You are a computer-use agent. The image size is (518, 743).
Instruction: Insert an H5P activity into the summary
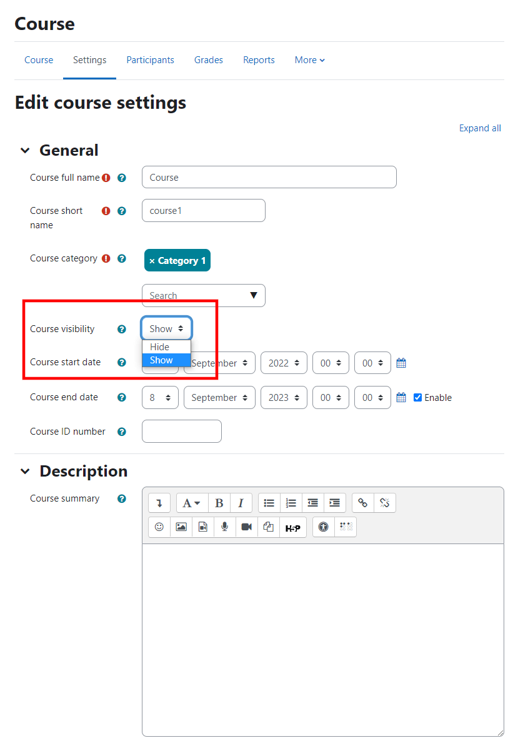pos(292,527)
